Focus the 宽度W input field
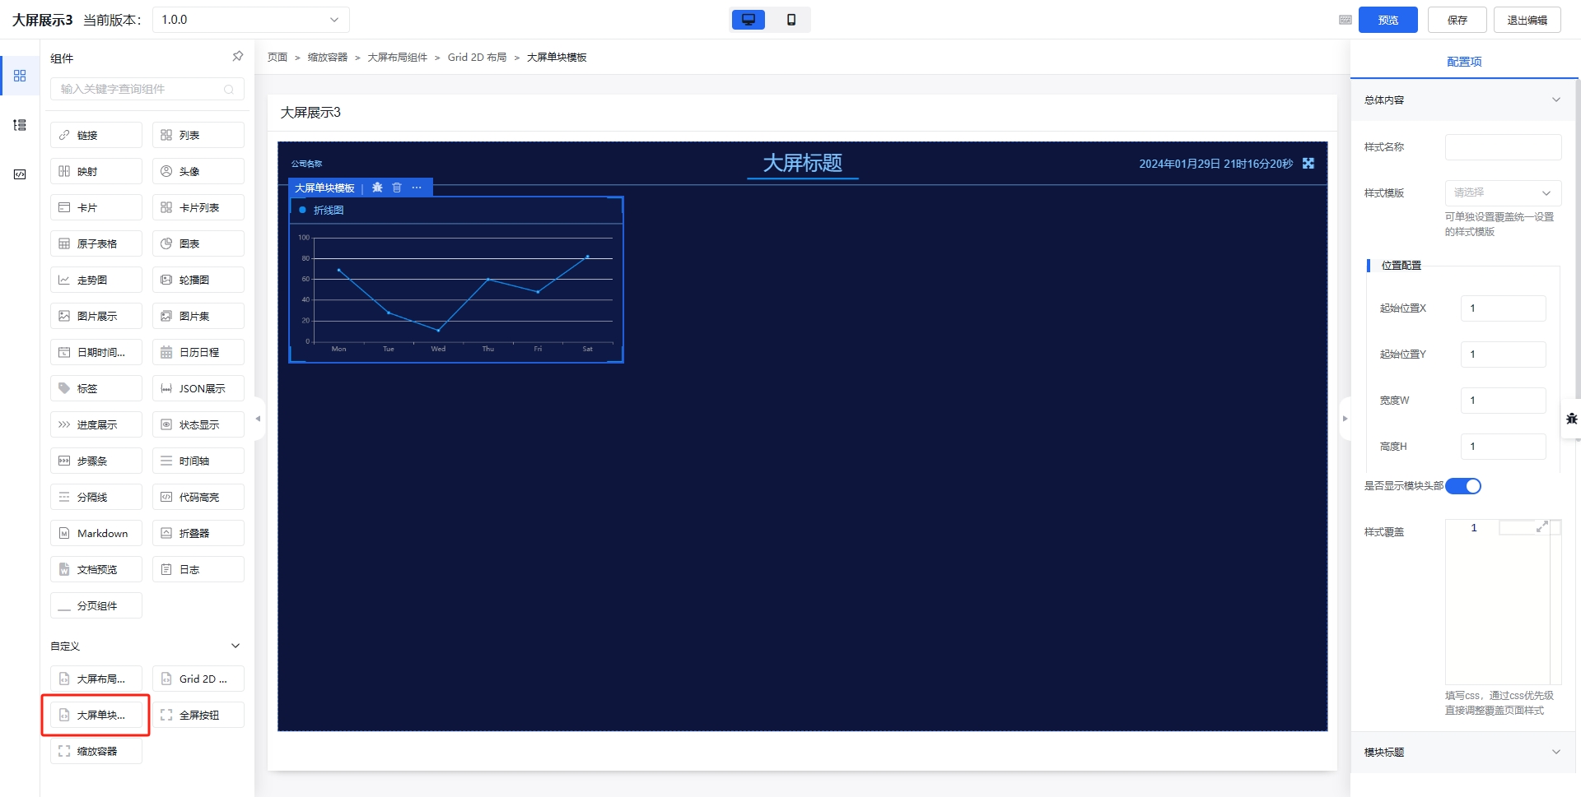Image resolution: width=1581 pixels, height=797 pixels. click(1503, 401)
